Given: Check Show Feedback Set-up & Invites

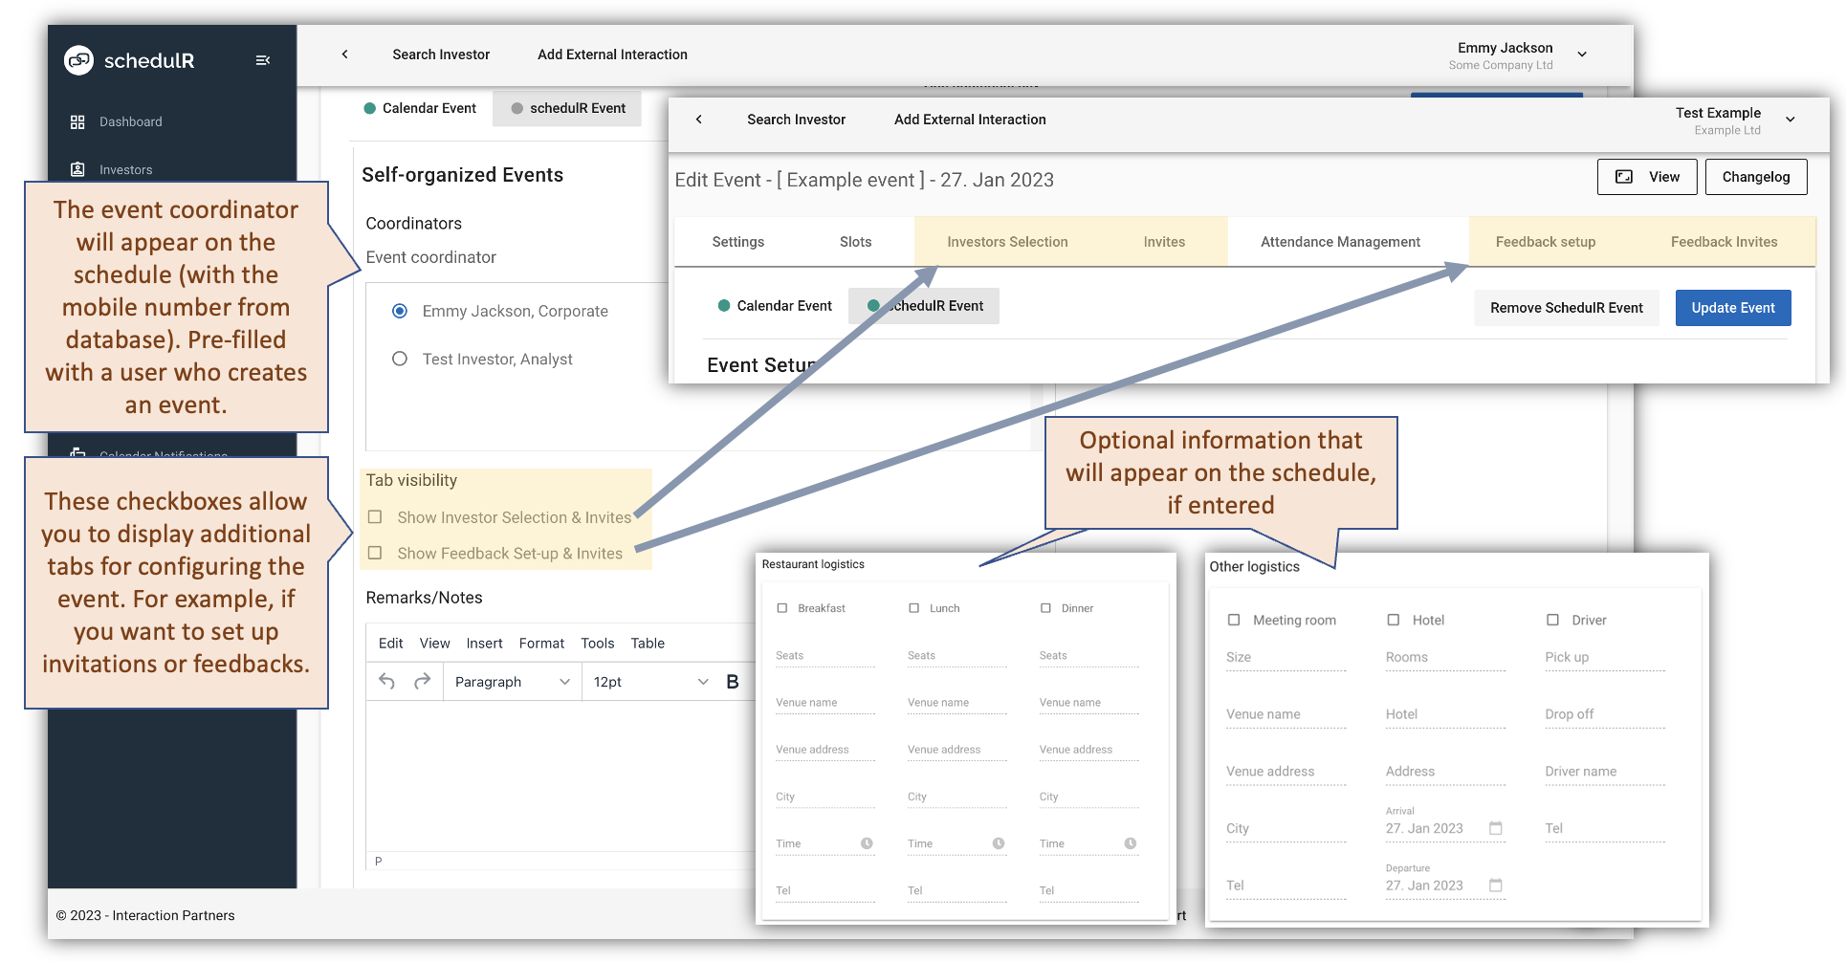Looking at the screenshot, I should (375, 553).
